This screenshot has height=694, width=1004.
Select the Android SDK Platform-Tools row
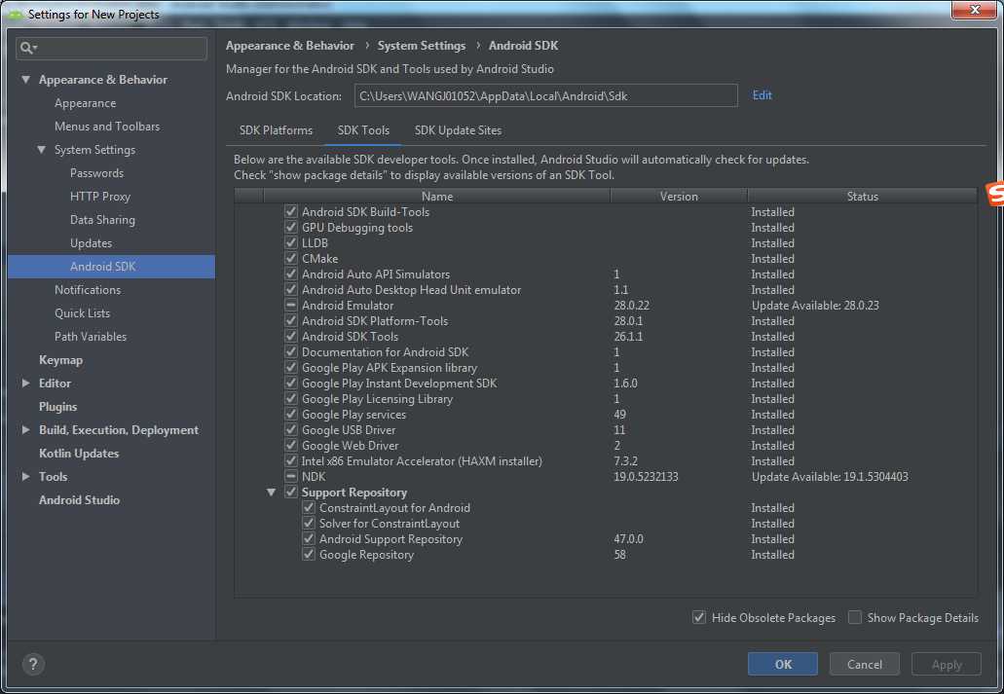606,321
